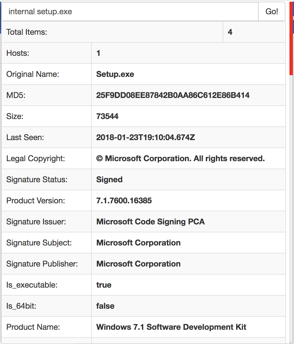Click the Signature Publisher value cell
The height and width of the screenshot is (344, 294).
(138, 264)
